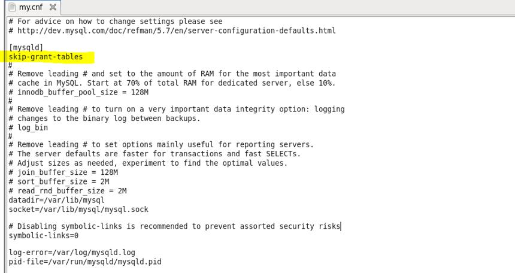
Task: Place cursor in innodb_buffer_pool_size line
Action: pyautogui.click(x=78, y=92)
